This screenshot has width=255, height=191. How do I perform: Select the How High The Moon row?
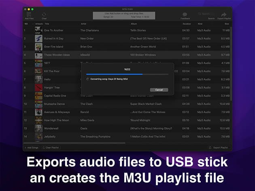[x=121, y=120]
